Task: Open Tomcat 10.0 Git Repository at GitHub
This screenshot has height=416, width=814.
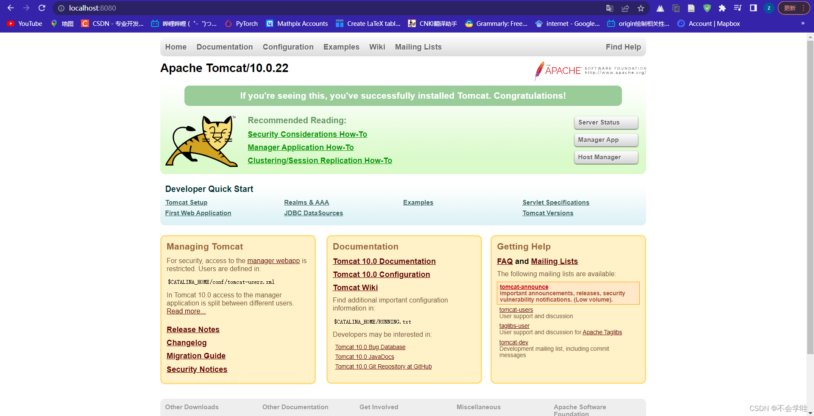Action: (x=383, y=367)
